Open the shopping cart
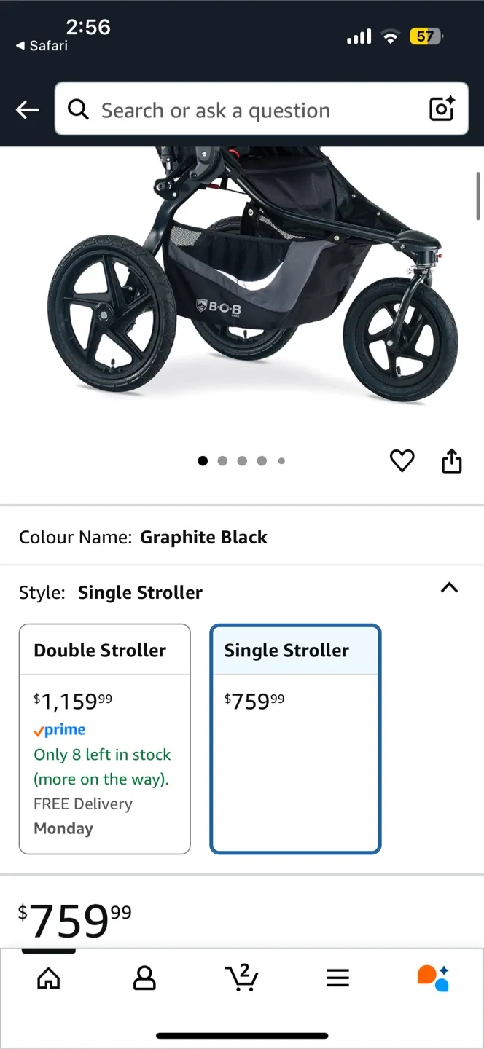Image resolution: width=484 pixels, height=1049 pixels. pos(241,977)
